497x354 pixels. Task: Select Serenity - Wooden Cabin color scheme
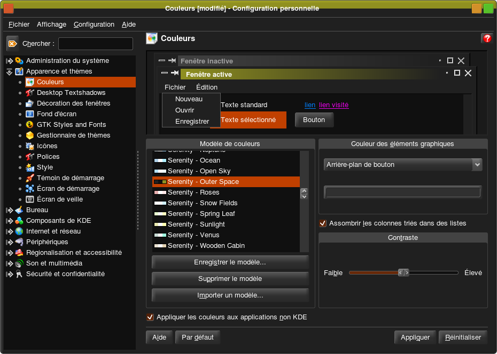(x=226, y=246)
